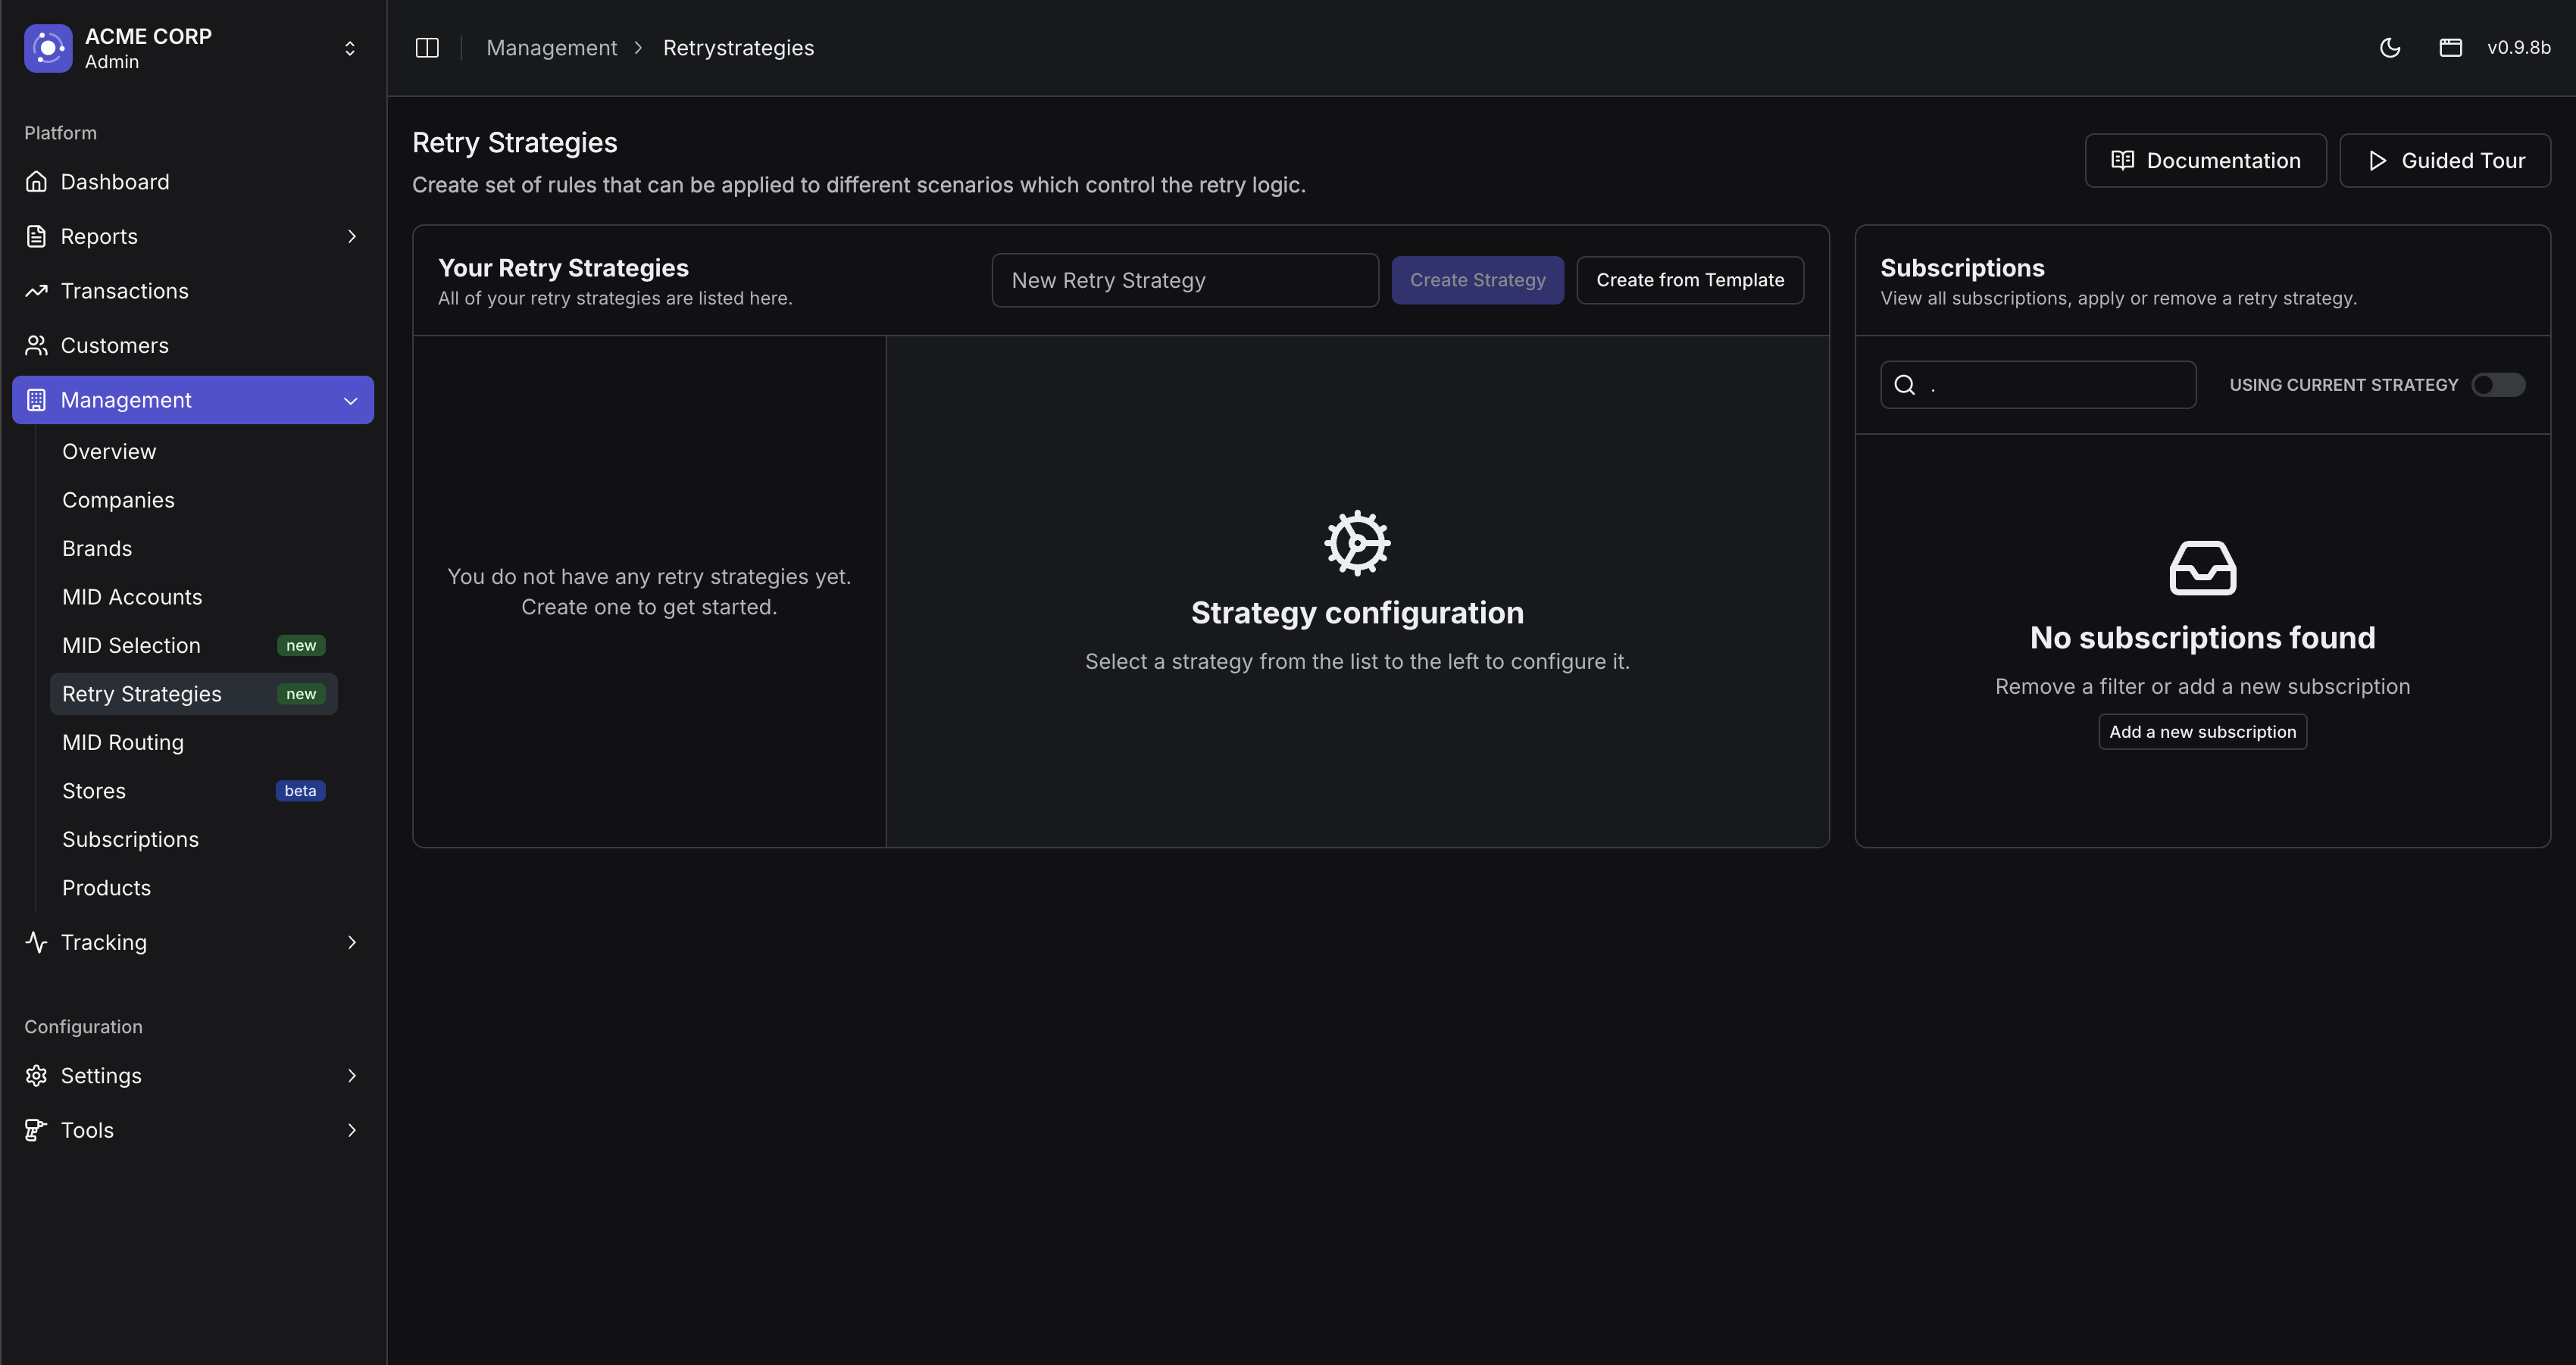Toggle the sidebar panel icon
The height and width of the screenshot is (1365, 2576).
(x=427, y=48)
